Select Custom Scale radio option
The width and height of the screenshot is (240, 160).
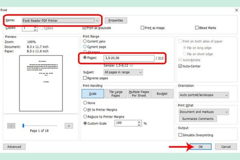(x=85, y=123)
